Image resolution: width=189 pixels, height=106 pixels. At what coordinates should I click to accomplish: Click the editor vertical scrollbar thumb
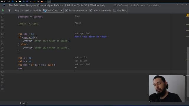click(188, 72)
